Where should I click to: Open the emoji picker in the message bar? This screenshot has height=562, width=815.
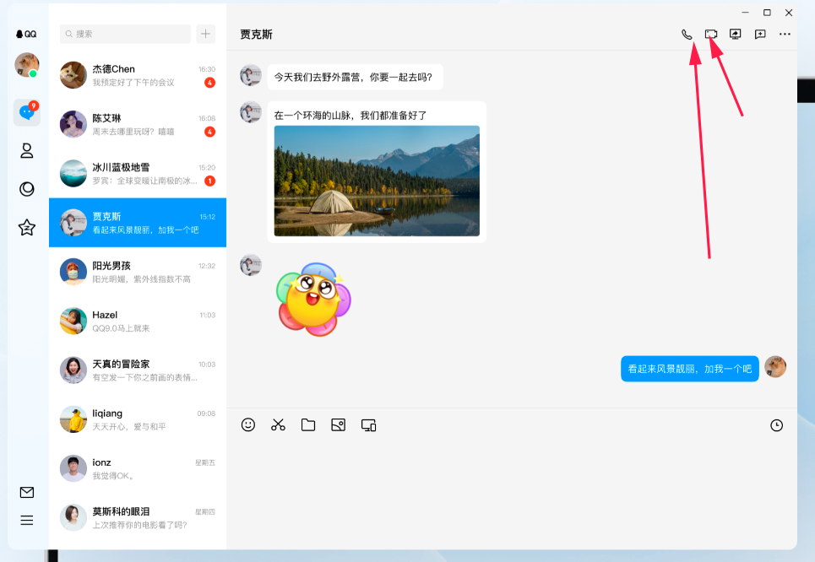tap(247, 424)
